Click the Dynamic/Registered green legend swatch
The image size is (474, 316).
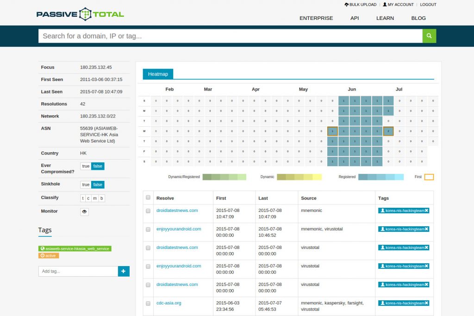[225, 177]
